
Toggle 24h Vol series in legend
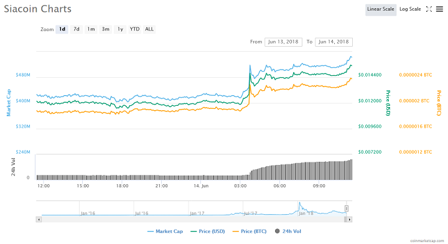coord(288,232)
